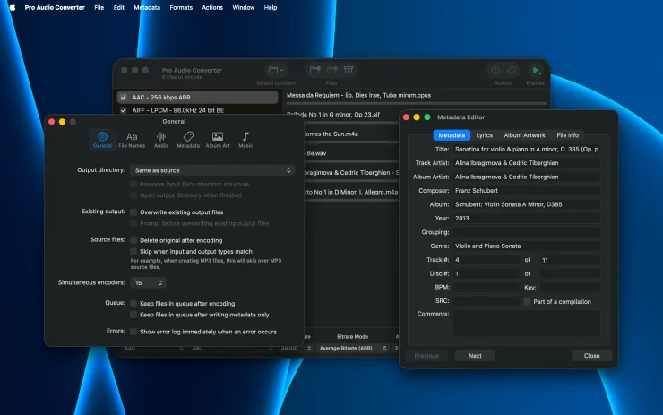Enable Delete original after encoding
Viewport: 663px width, 415px height.
coord(133,240)
